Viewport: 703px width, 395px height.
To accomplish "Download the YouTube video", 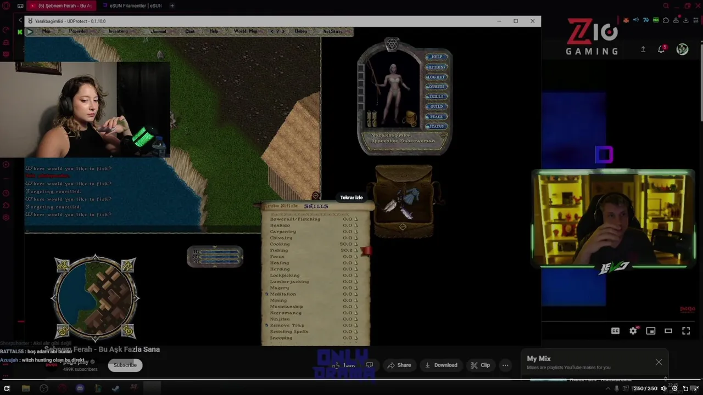I will [x=441, y=365].
